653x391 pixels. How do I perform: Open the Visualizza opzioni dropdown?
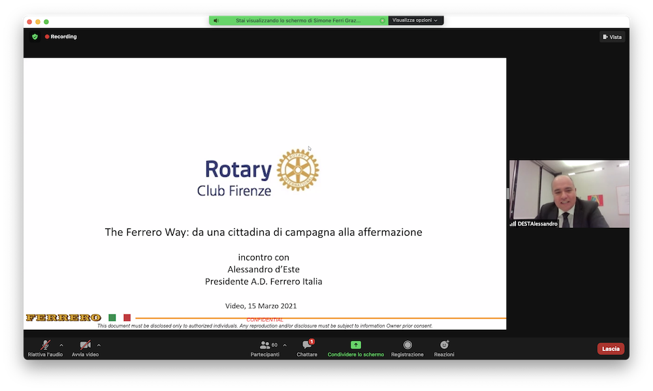(x=415, y=20)
